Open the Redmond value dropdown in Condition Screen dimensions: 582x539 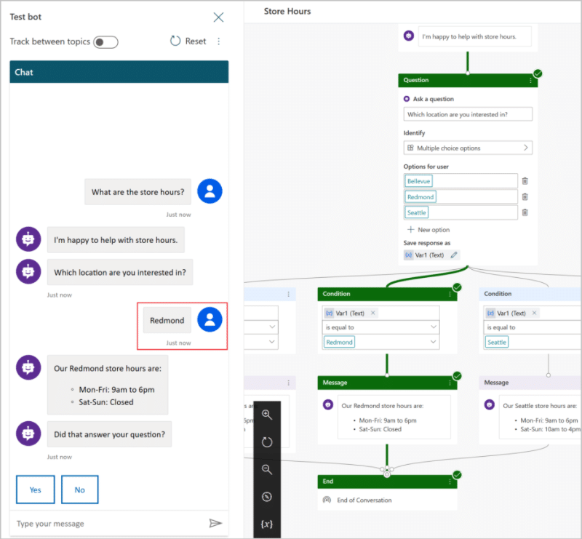pos(380,342)
